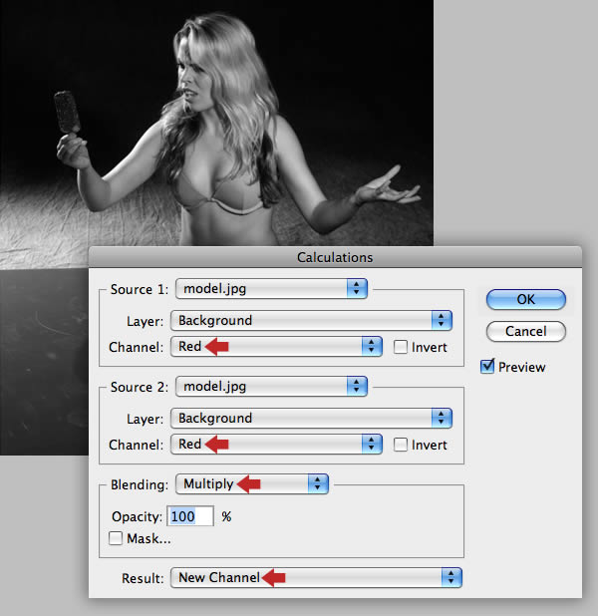The image size is (598, 616).
Task: Click the Calculations dialog title bar
Action: (x=335, y=257)
